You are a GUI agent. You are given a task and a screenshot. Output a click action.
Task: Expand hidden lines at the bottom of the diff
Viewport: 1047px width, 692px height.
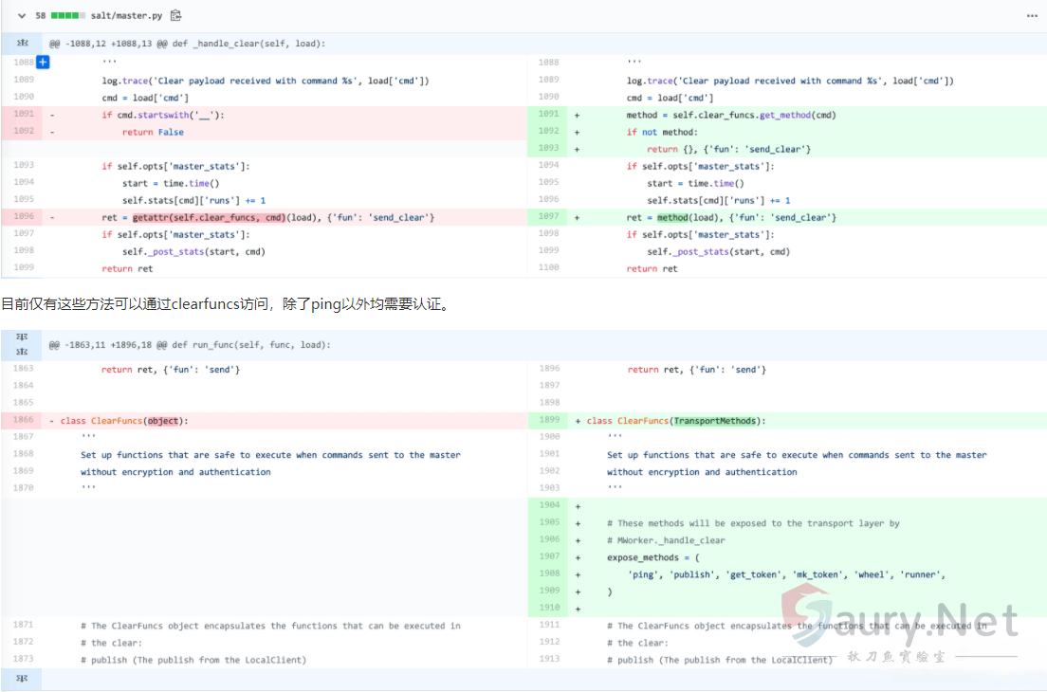(23, 679)
